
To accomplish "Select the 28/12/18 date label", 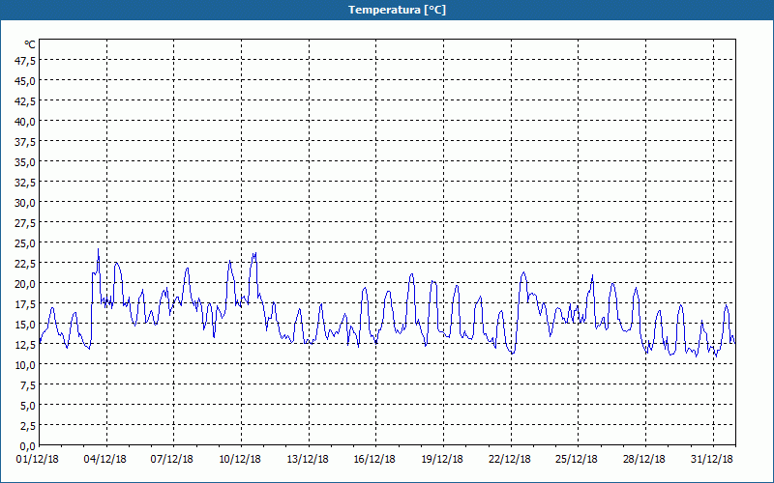I will pyautogui.click(x=644, y=459).
